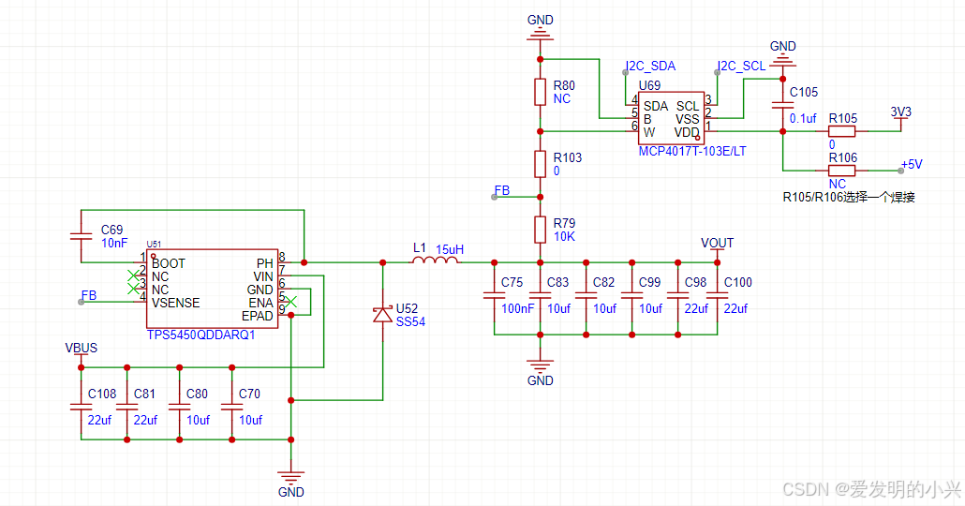Click the no-connect X on pin 3 NC
Screen dimensions: 965x506
(133, 288)
